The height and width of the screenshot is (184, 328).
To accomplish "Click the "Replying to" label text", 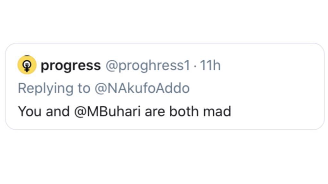I will click(54, 88).
